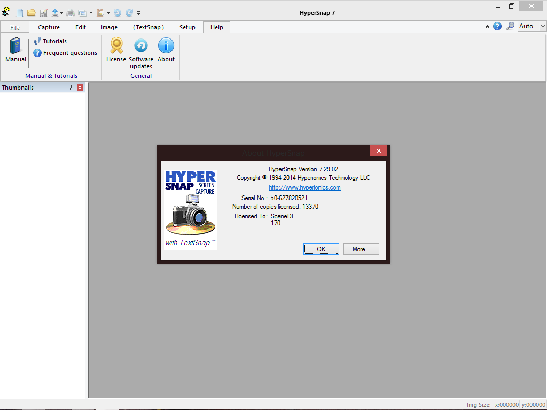547x410 pixels.
Task: Open the Manual book icon
Action: [x=15, y=50]
